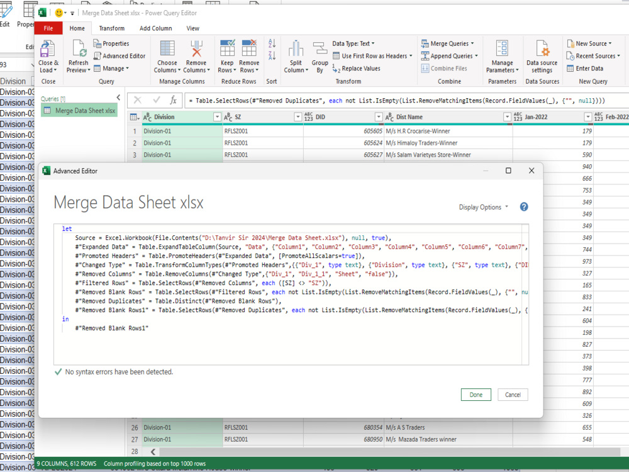Switch to the Home tab
629x472 pixels.
77,28
